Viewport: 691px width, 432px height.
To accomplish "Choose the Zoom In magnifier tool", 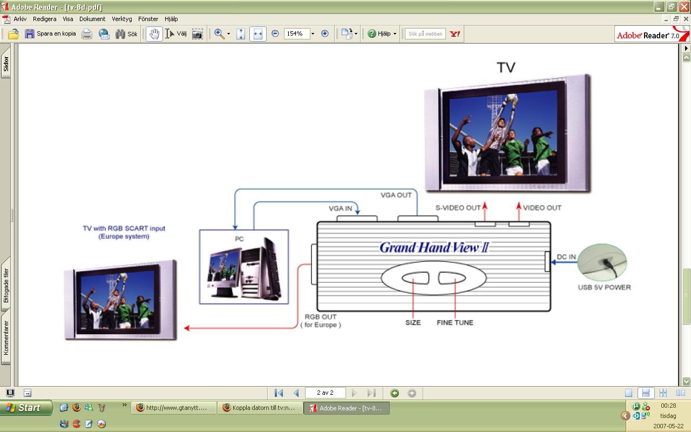I will coord(219,34).
